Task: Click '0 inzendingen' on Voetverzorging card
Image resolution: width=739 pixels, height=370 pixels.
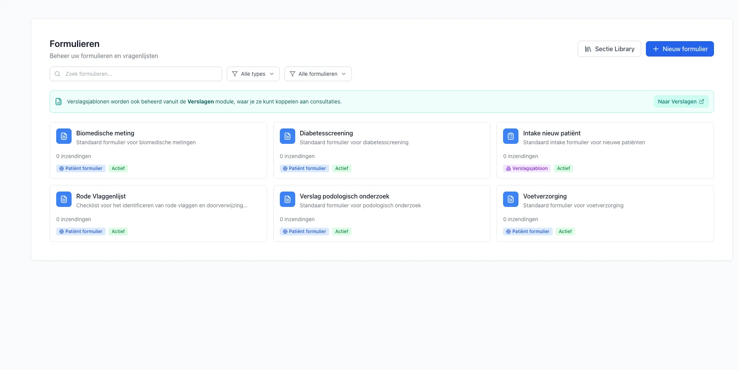Action: 521,219
